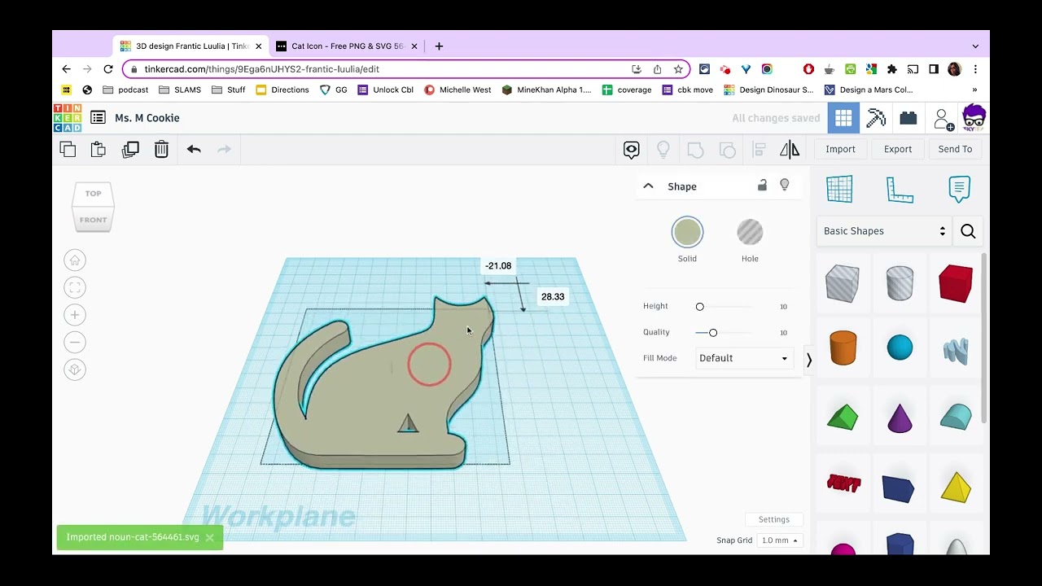
Task: Click the Home view button
Action: pyautogui.click(x=75, y=260)
